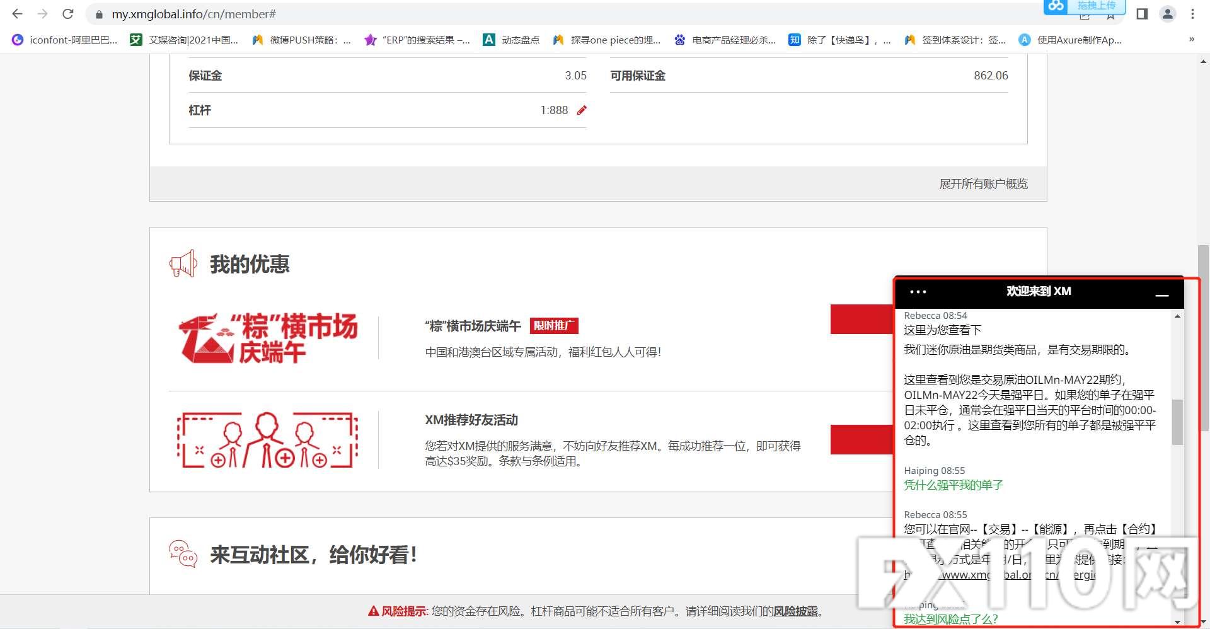Click the chat window scrollbar thumb
This screenshot has height=629, width=1210.
[x=1177, y=422]
